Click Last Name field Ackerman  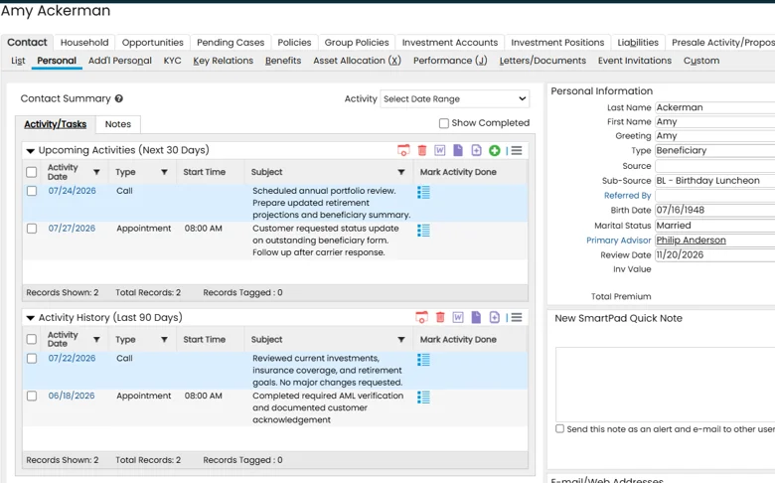point(714,107)
